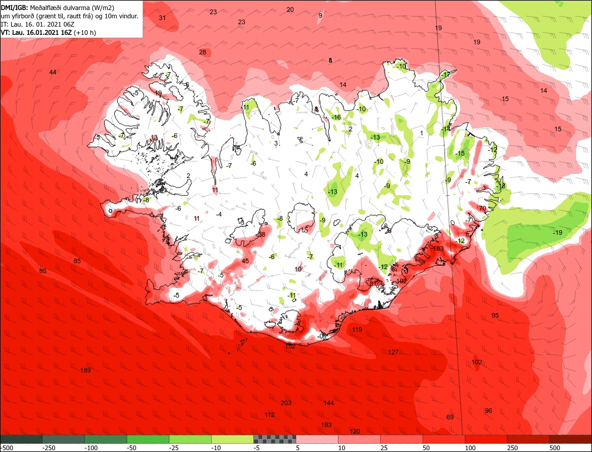Click the '28' flux value

[202, 52]
